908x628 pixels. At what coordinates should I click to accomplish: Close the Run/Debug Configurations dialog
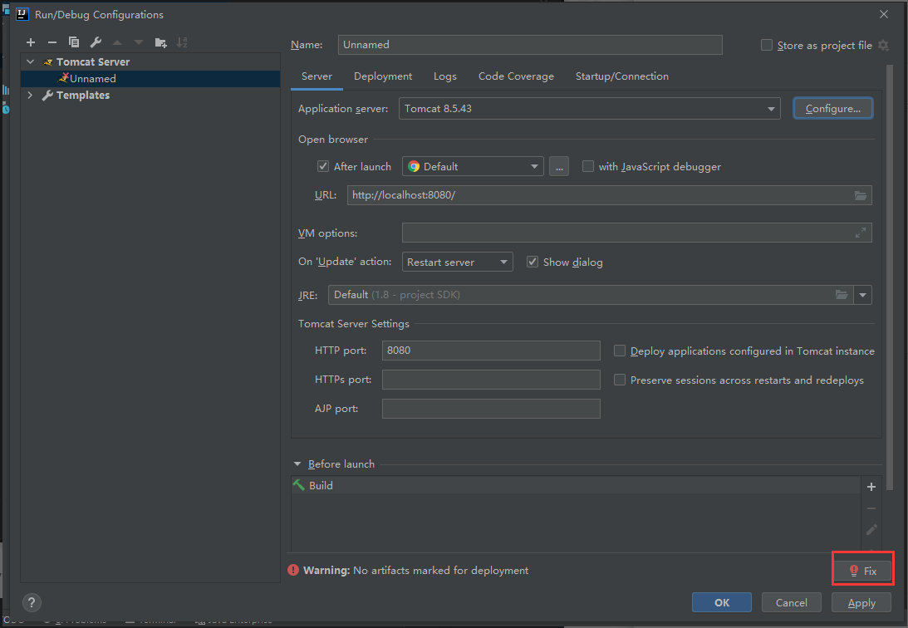[x=884, y=14]
